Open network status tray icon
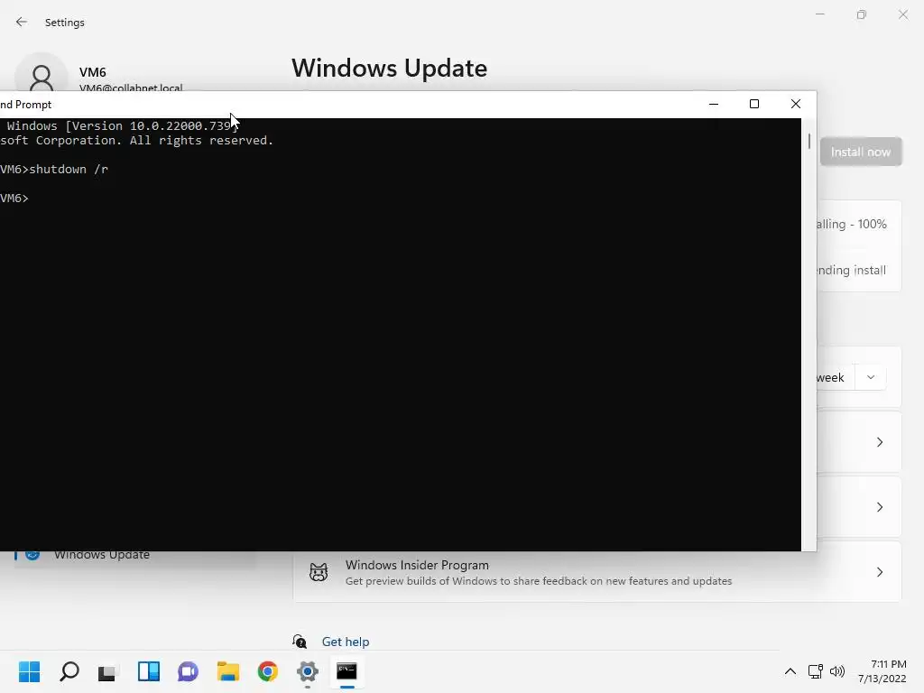 pos(816,671)
